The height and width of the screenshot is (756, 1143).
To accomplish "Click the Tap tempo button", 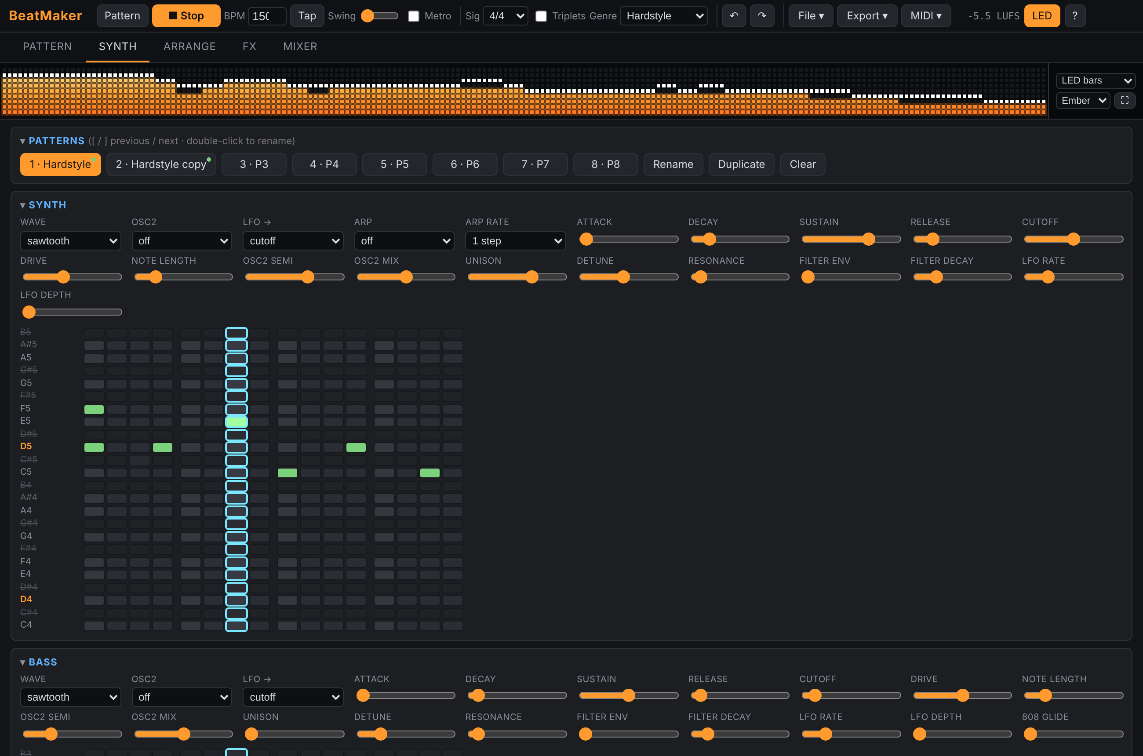I will (307, 16).
